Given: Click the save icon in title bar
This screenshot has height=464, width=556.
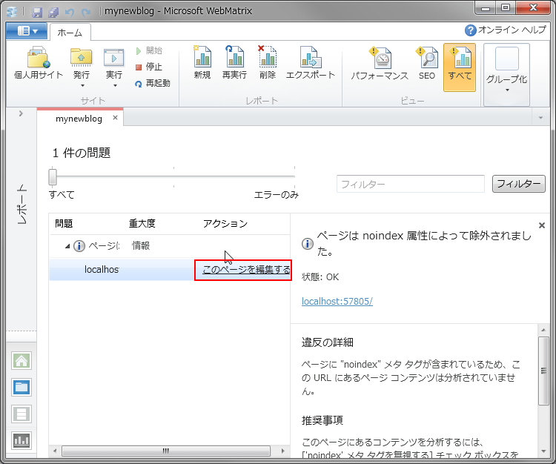Looking at the screenshot, I should click(37, 13).
